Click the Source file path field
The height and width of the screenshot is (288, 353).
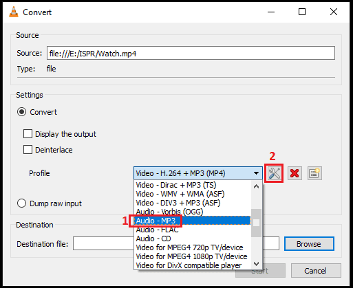[x=191, y=53]
